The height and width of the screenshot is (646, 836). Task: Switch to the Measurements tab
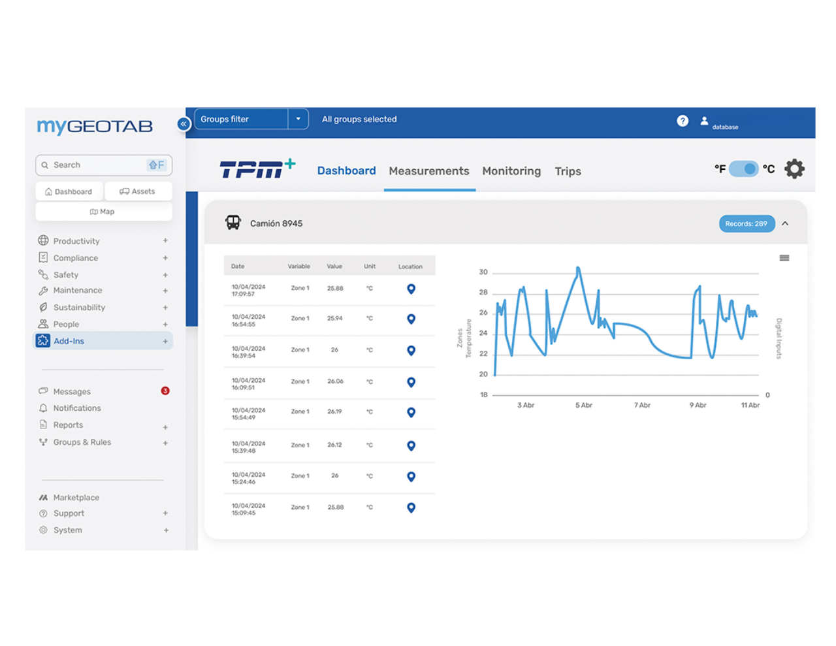(x=429, y=171)
